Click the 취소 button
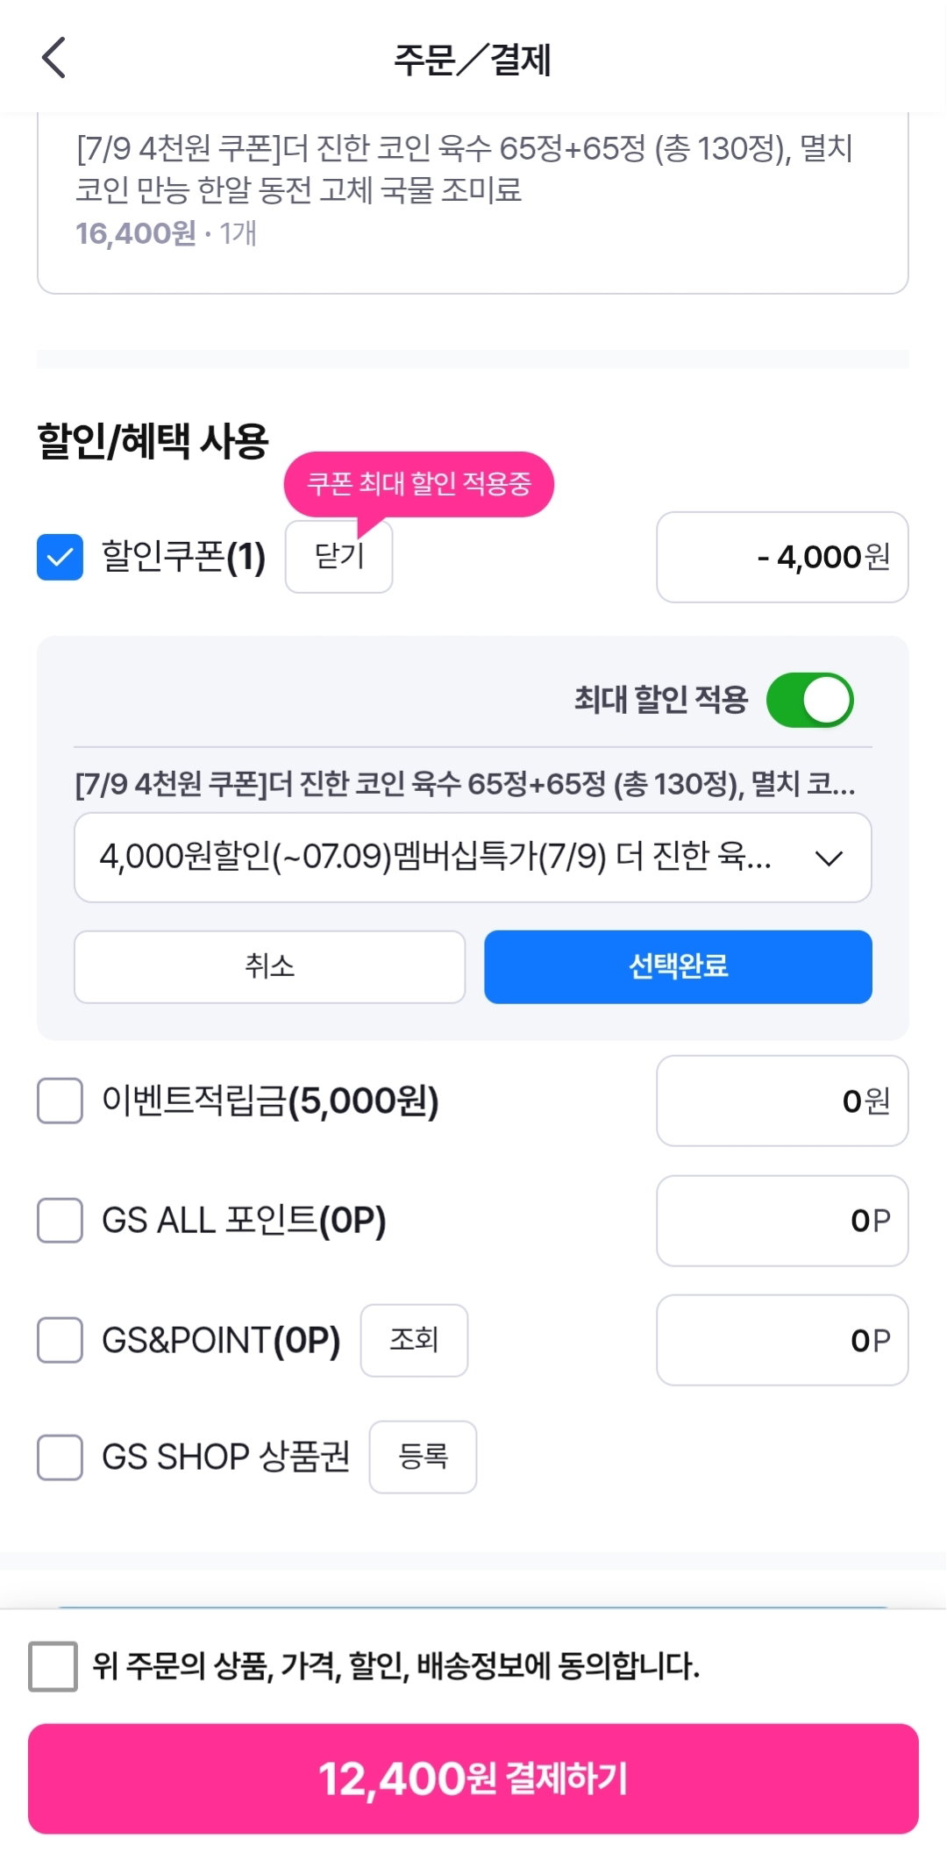 (x=269, y=966)
